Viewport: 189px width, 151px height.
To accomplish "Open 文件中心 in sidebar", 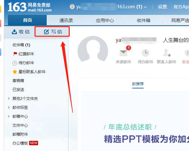I will (x=20, y=125).
